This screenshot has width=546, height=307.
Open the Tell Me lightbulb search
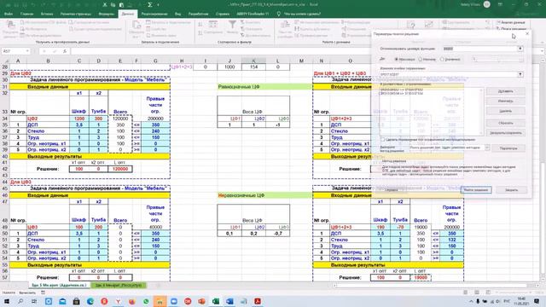(x=279, y=14)
